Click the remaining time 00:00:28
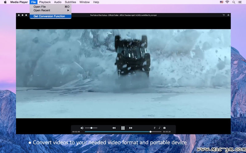The height and width of the screenshot is (153, 246). pos(167,132)
